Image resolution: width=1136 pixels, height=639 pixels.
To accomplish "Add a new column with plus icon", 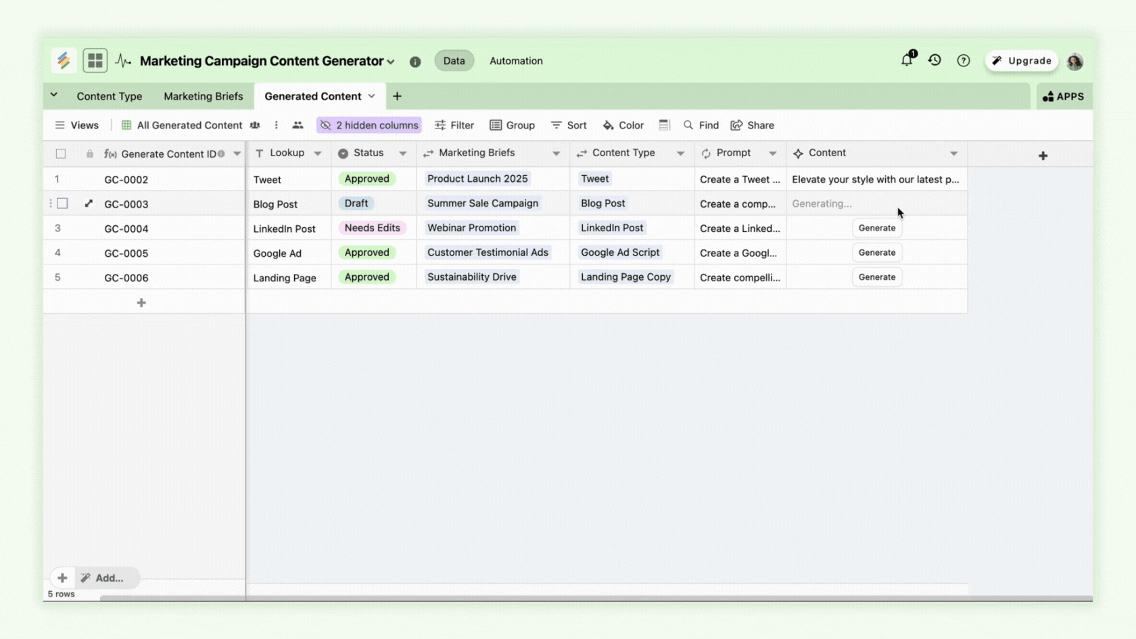I will [1043, 156].
